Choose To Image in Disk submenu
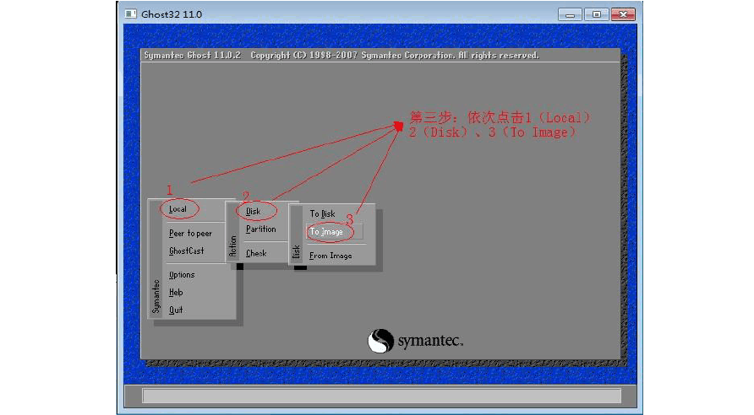Screen dimensions: 754x415 [x=326, y=232]
